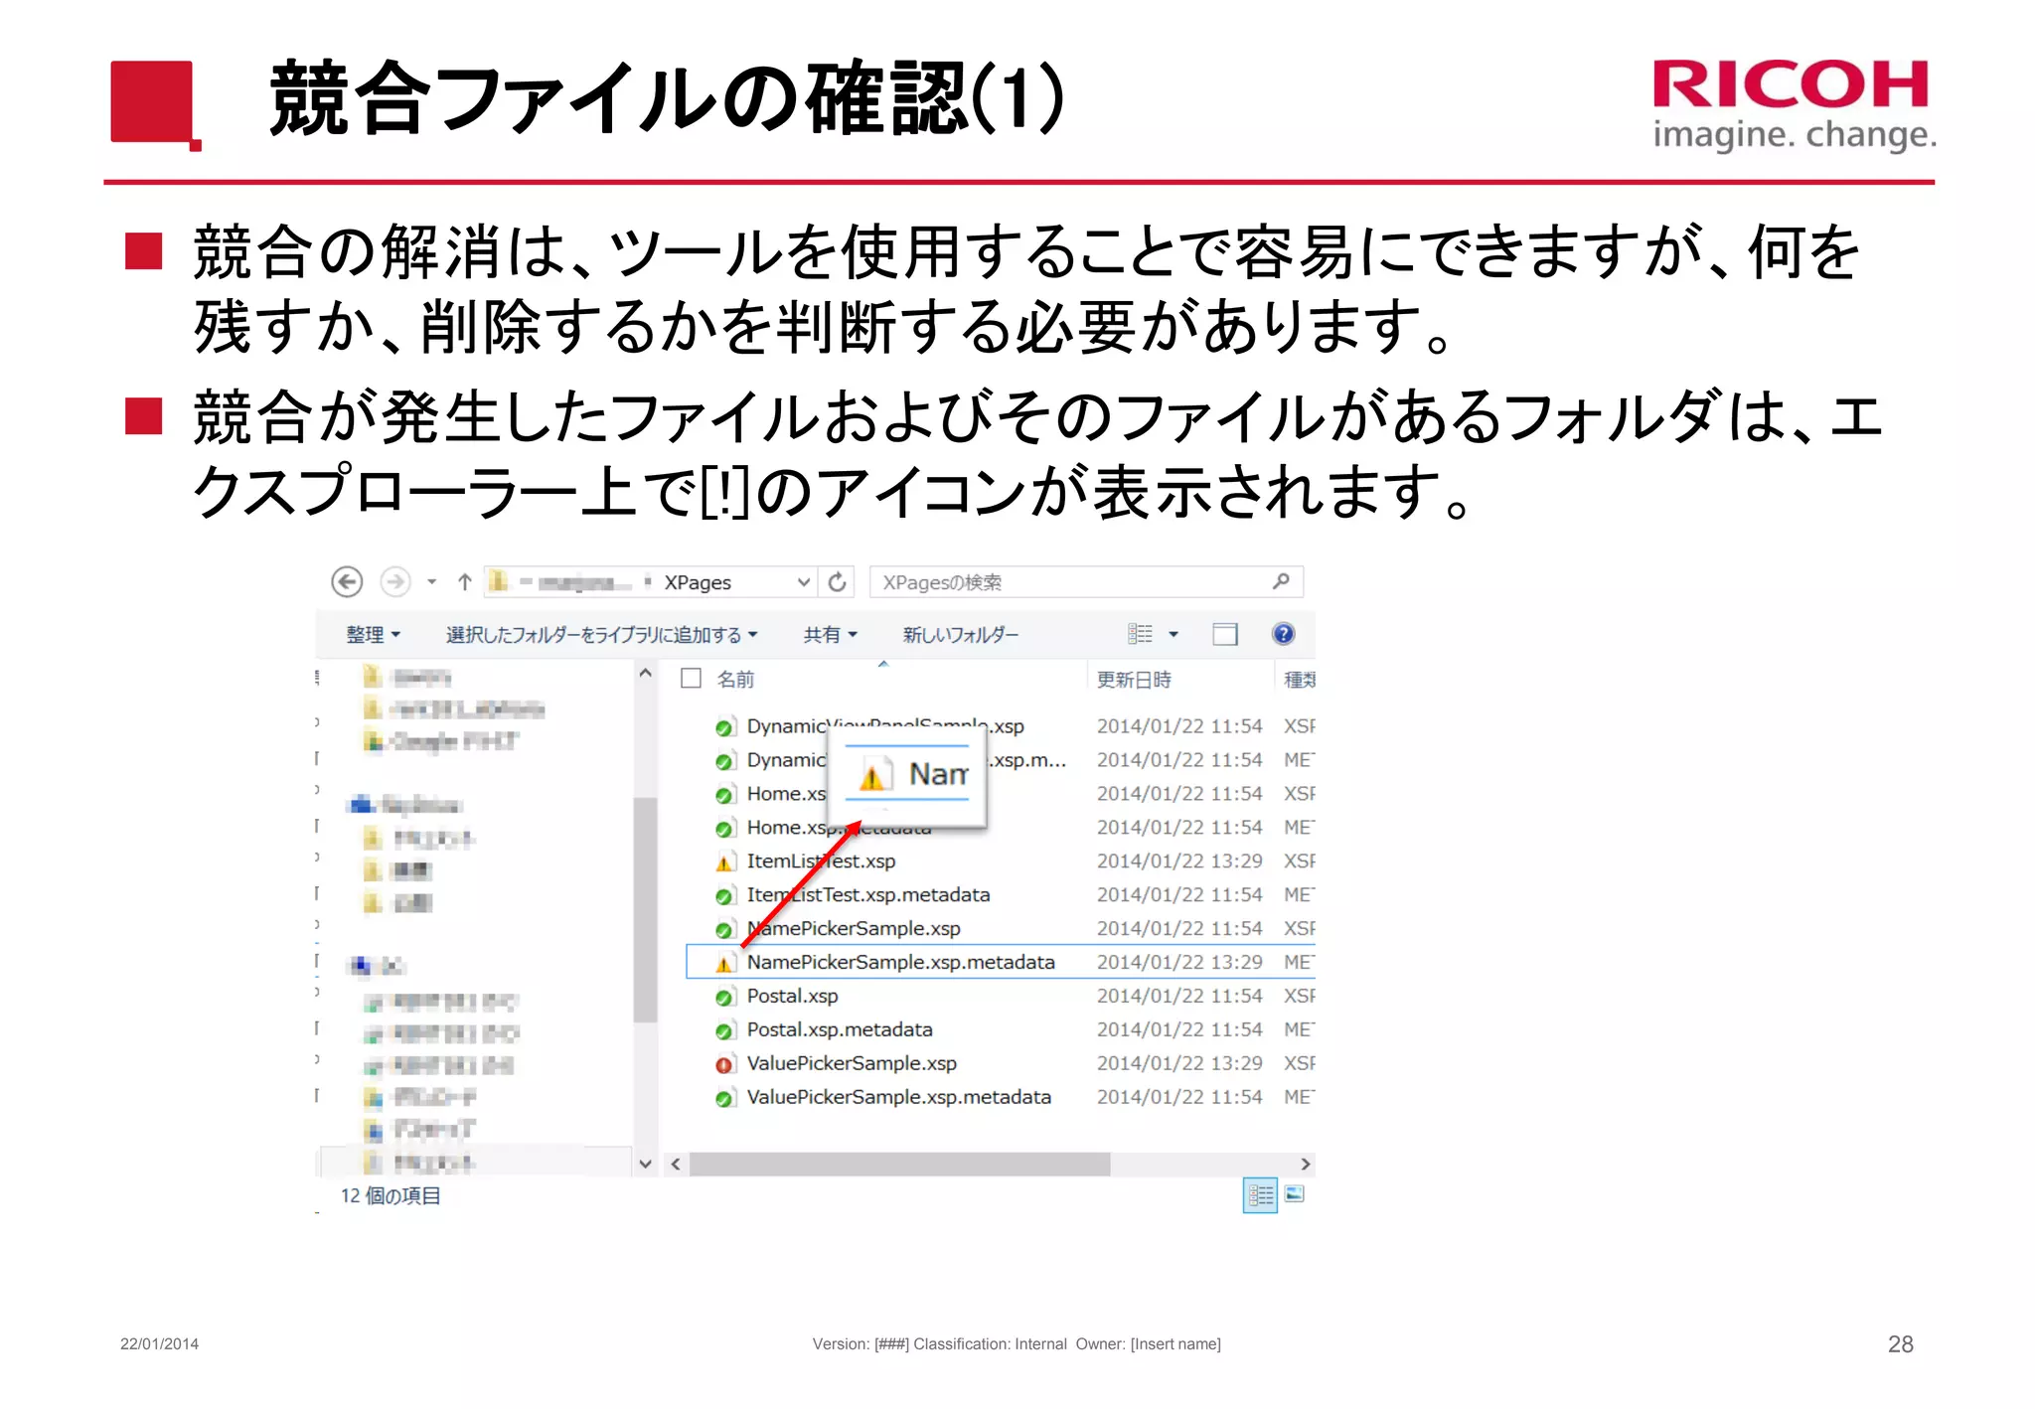The height and width of the screenshot is (1409, 2035).
Task: Click green check icon of Postal.xsp.metadata
Action: 725,1031
